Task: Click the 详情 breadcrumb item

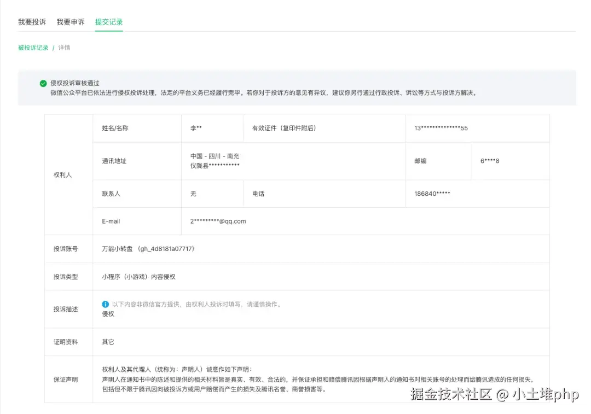Action: (x=64, y=48)
